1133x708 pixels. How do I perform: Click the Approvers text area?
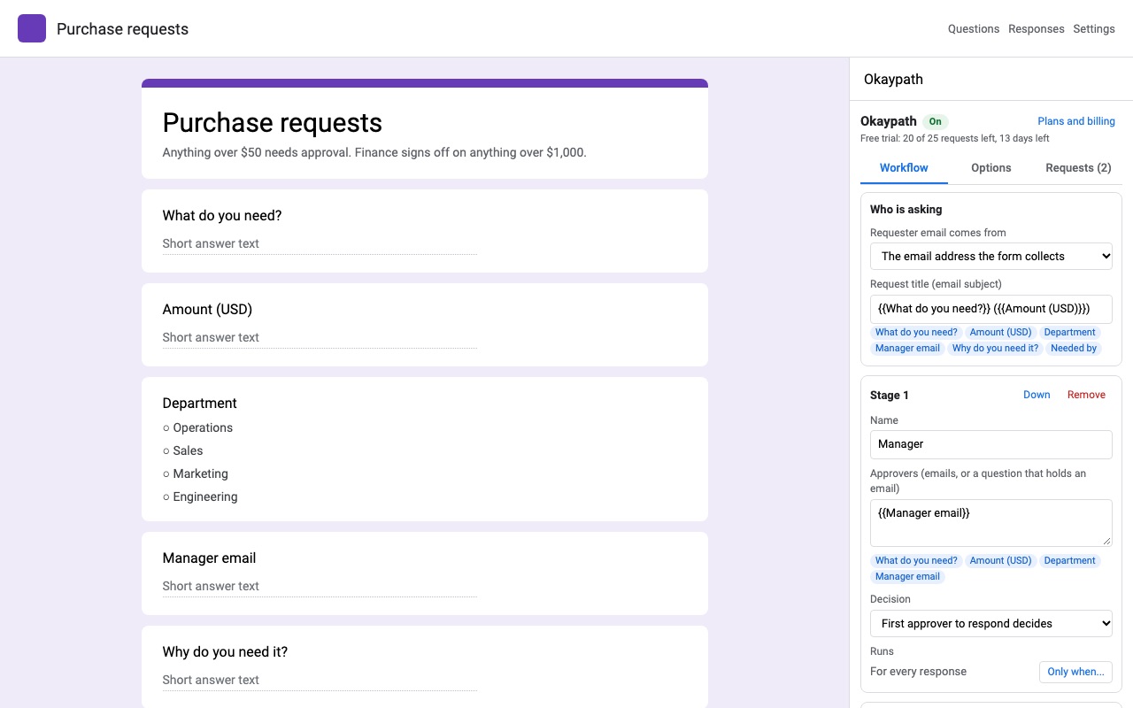[991, 523]
